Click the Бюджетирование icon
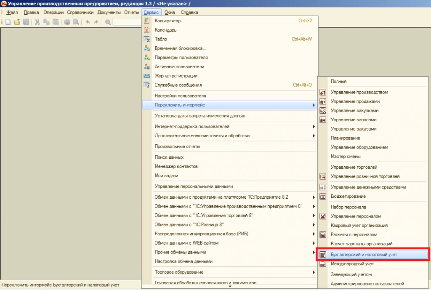Viewport: 431px width, 290px height. [x=323, y=196]
